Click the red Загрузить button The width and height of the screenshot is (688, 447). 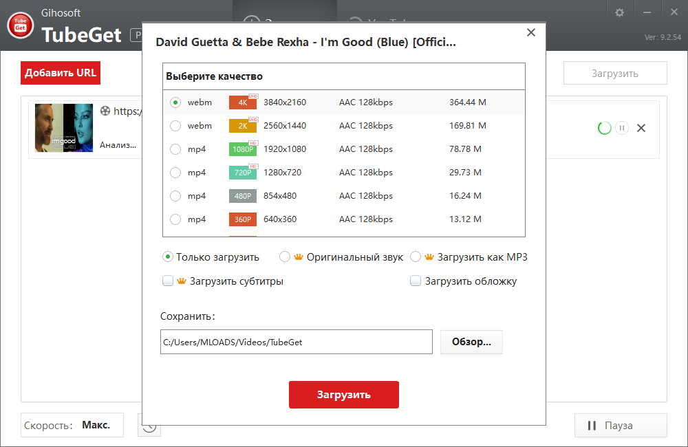pos(343,394)
